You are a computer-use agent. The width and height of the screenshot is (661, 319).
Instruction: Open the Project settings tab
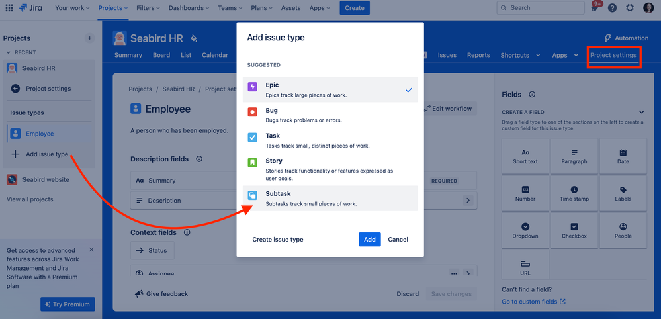[613, 55]
